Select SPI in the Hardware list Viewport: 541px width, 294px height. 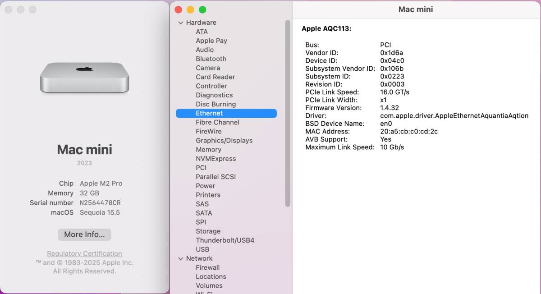[x=201, y=222]
